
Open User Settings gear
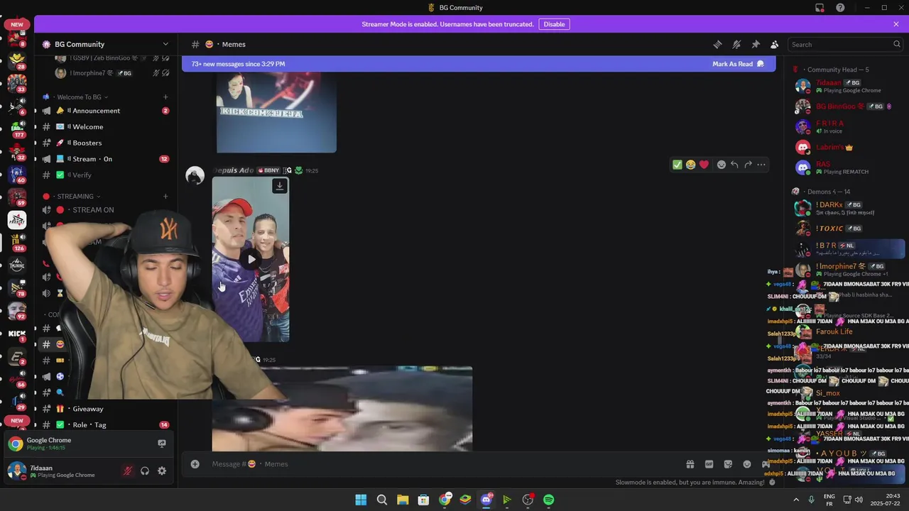click(162, 471)
